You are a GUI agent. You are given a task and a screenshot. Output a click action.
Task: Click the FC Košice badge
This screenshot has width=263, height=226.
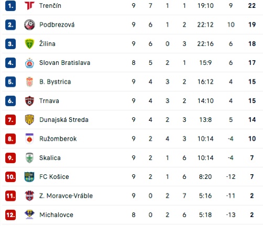click(x=29, y=177)
